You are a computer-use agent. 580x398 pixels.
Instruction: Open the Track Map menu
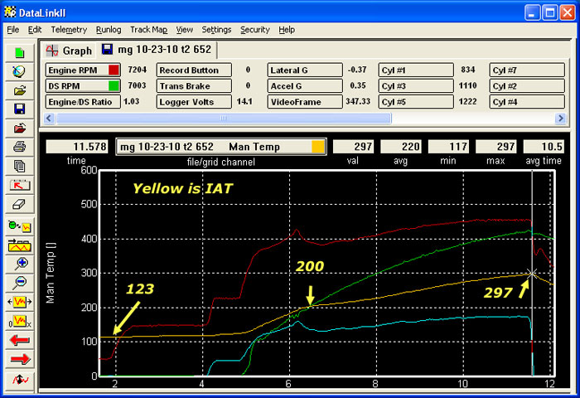(x=148, y=29)
